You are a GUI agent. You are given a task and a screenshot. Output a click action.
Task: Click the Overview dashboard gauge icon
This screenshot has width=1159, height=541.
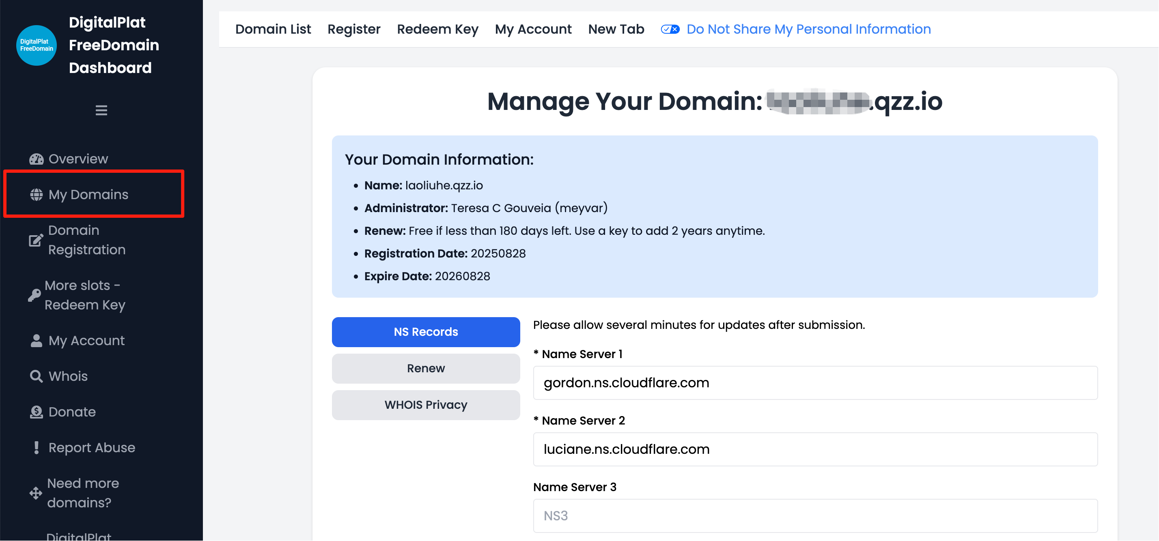pos(37,159)
